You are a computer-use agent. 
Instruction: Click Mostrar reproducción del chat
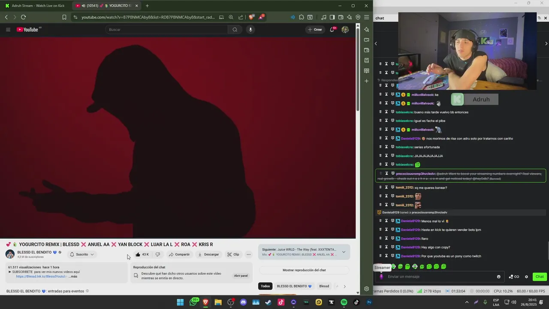pos(304,270)
